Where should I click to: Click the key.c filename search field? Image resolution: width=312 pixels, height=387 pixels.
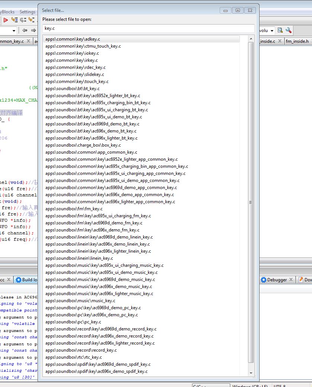click(x=148, y=28)
